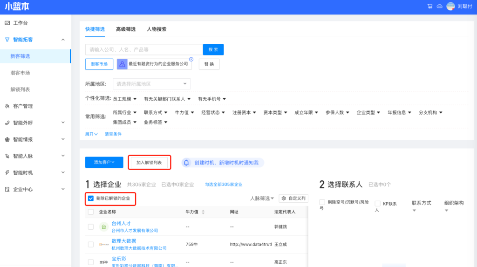The height and width of the screenshot is (267, 477).
Task: Remove the 企业服务公司 tag with close icon
Action: pyautogui.click(x=191, y=59)
